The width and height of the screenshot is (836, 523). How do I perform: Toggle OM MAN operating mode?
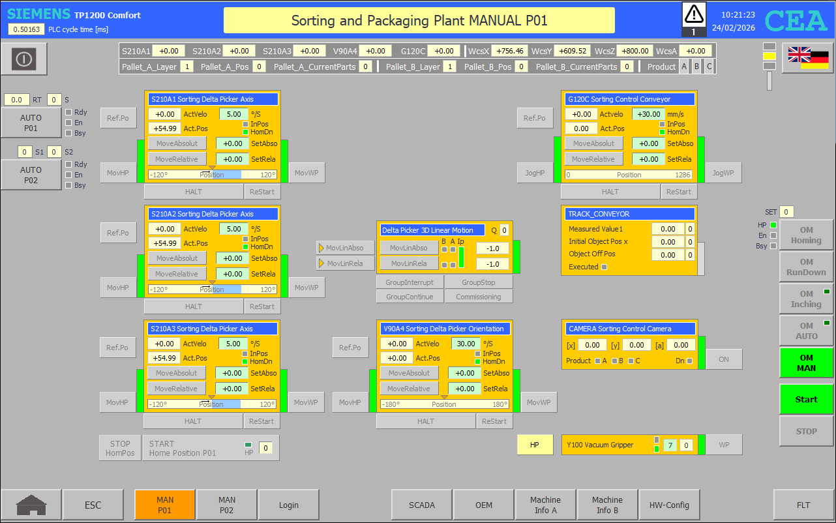[x=806, y=363]
